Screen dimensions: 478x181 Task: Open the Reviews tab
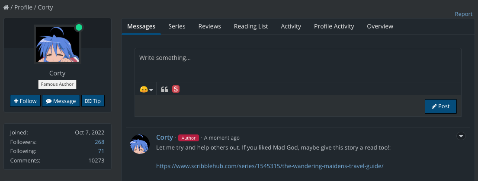[209, 26]
